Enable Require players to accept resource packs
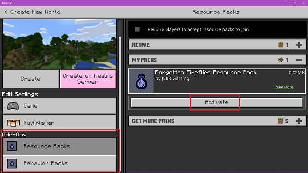The width and height of the screenshot is (308, 173). point(137,29)
